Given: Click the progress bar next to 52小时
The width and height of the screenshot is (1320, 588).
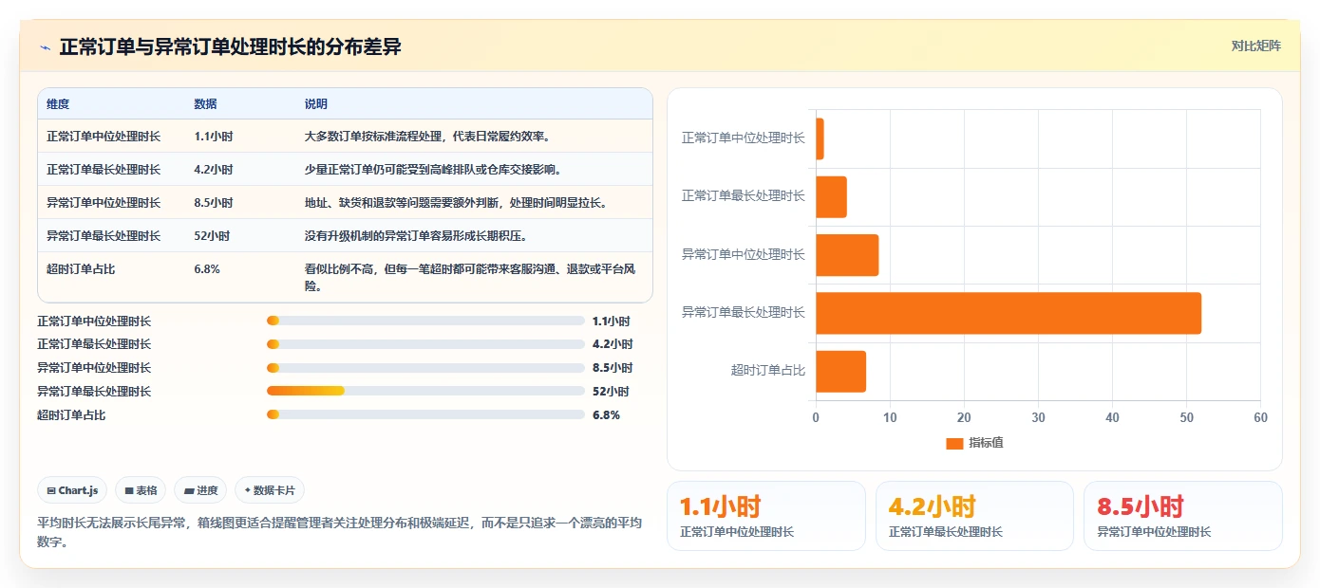Looking at the screenshot, I should 425,391.
